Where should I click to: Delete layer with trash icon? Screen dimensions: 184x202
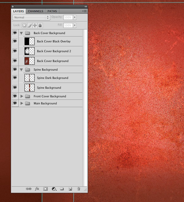click(79, 189)
